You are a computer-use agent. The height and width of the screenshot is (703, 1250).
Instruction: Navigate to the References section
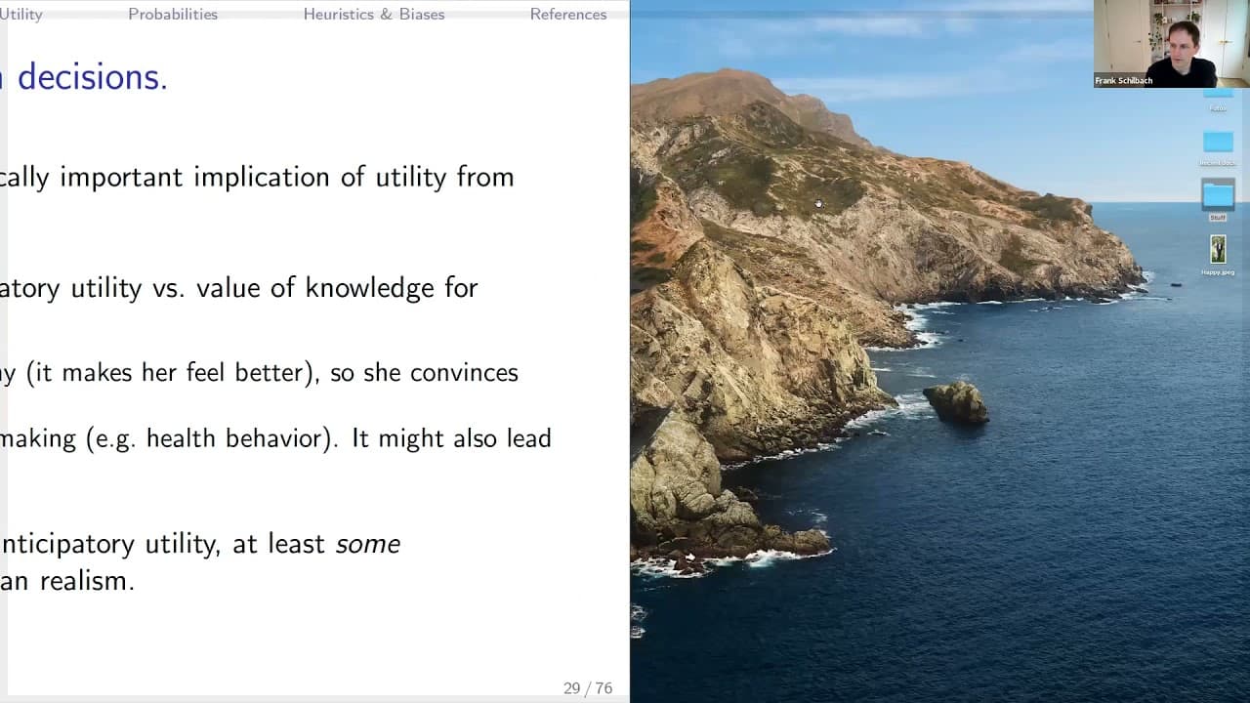click(x=568, y=15)
